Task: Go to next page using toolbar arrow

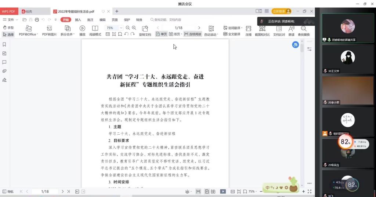Action: click(x=199, y=28)
